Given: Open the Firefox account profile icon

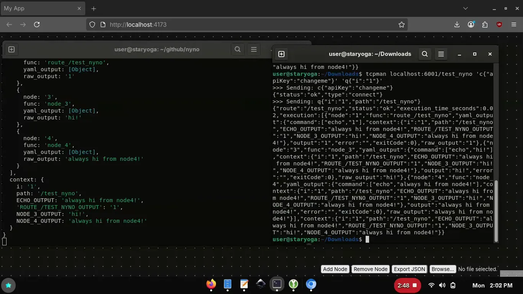Looking at the screenshot, I should tap(471, 24).
